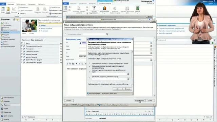This screenshot has width=217, height=122.
Task: Check the add actions to queue checkbox
Action: pyautogui.click(x=90, y=78)
